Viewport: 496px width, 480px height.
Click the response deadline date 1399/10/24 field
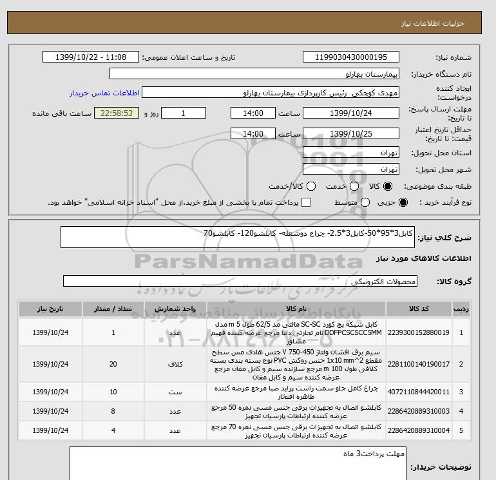point(351,113)
